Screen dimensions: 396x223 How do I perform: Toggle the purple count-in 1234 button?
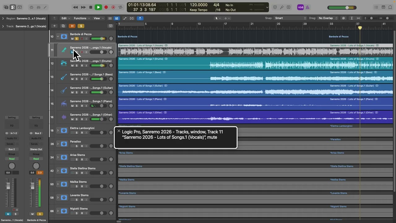[300, 7]
